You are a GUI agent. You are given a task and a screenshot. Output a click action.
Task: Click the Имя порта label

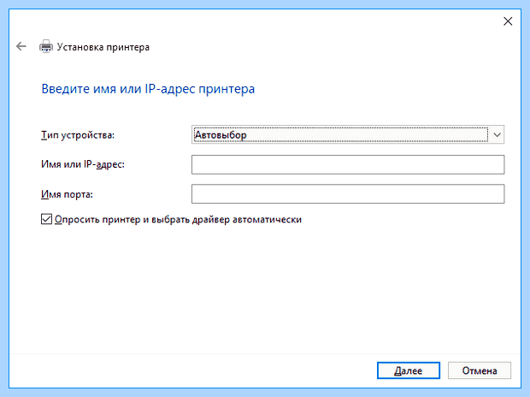(x=67, y=194)
